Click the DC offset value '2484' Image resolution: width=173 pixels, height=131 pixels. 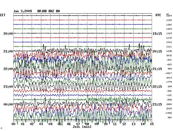click(169, 104)
